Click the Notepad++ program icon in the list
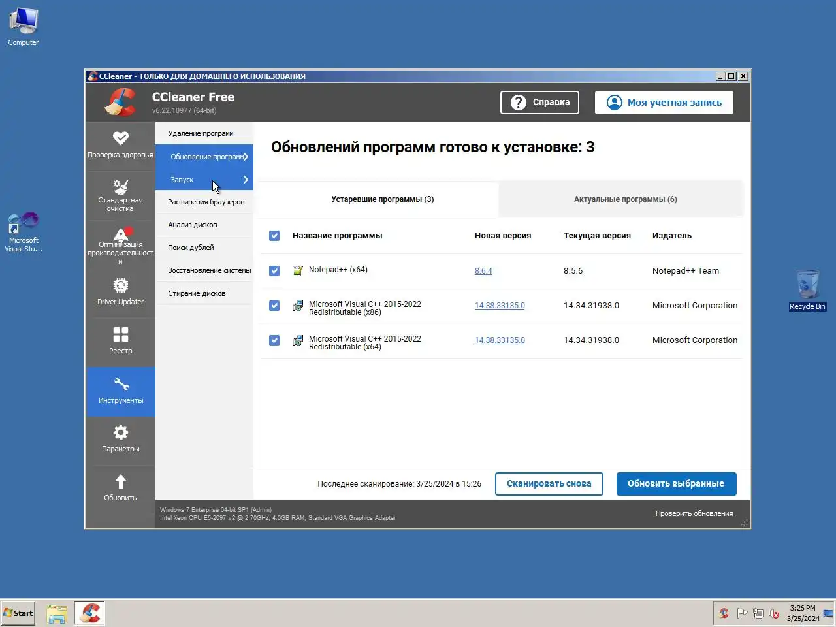836x627 pixels. [x=298, y=270]
